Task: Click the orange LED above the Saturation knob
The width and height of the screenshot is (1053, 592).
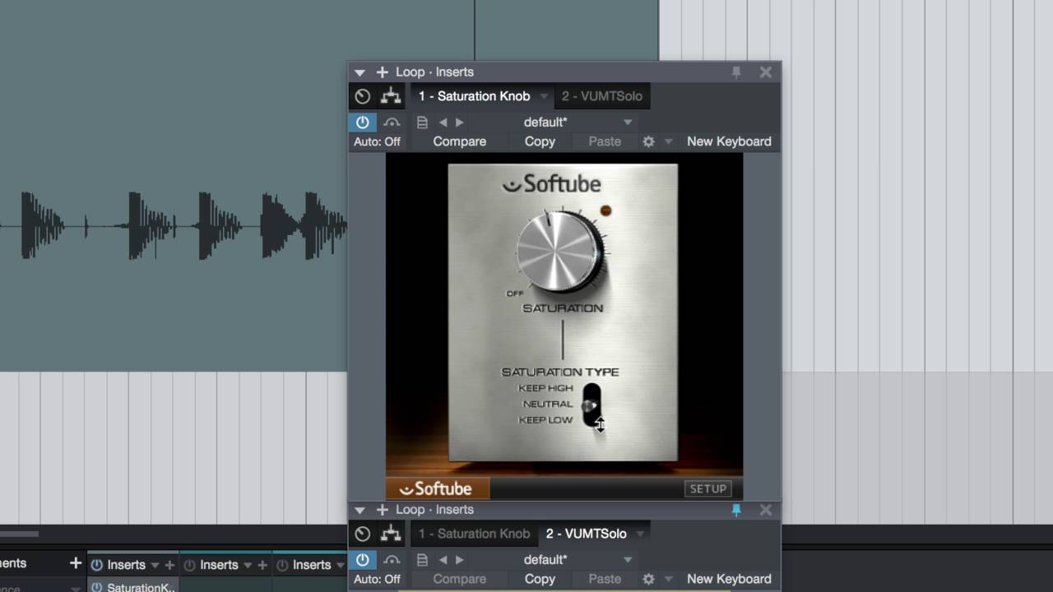Action: [x=605, y=210]
